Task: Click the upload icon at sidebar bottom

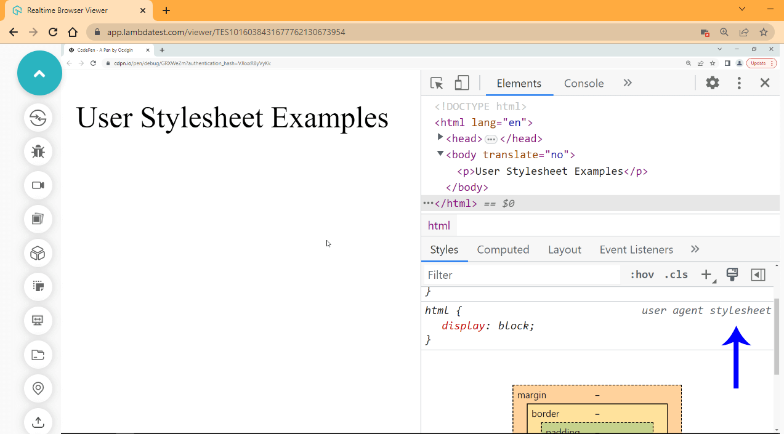Action: pos(38,422)
